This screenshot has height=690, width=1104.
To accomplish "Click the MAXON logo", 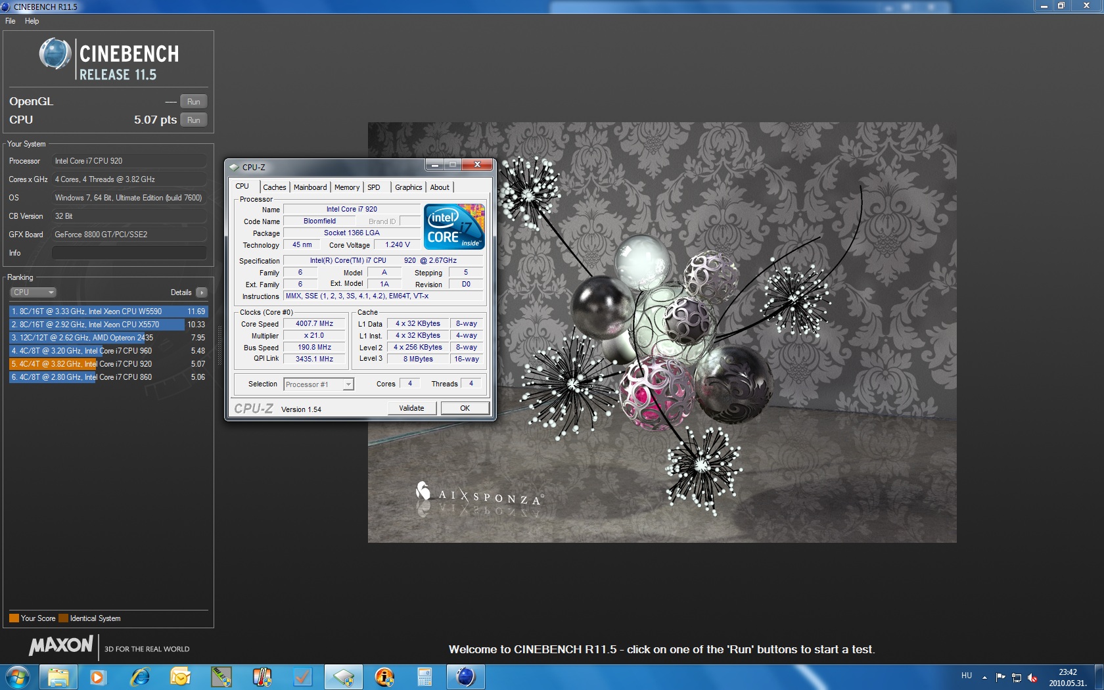I will 61,646.
